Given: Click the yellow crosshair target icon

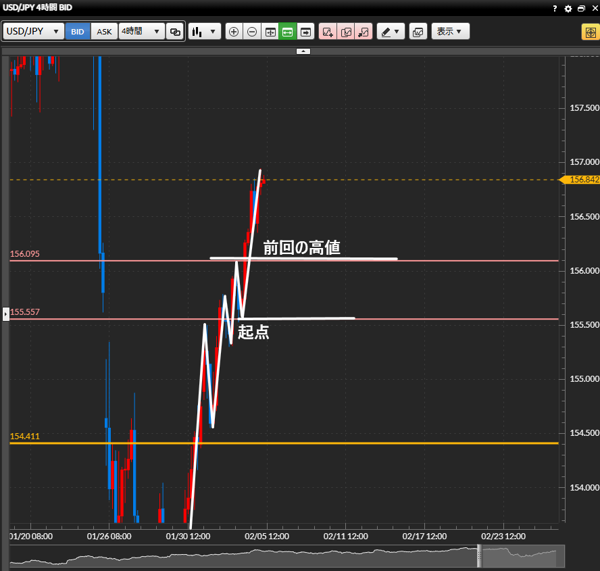Looking at the screenshot, I should (x=589, y=32).
